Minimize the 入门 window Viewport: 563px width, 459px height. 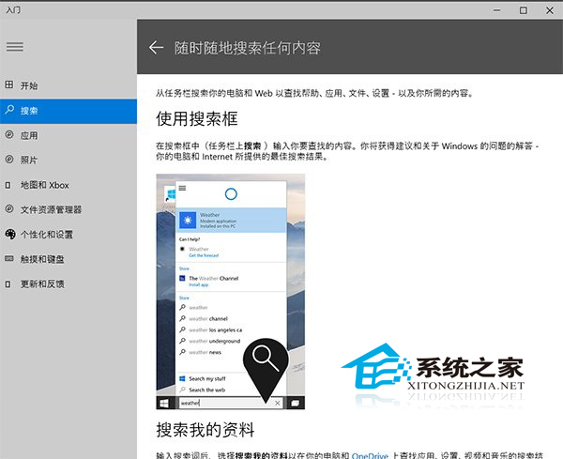(x=497, y=10)
